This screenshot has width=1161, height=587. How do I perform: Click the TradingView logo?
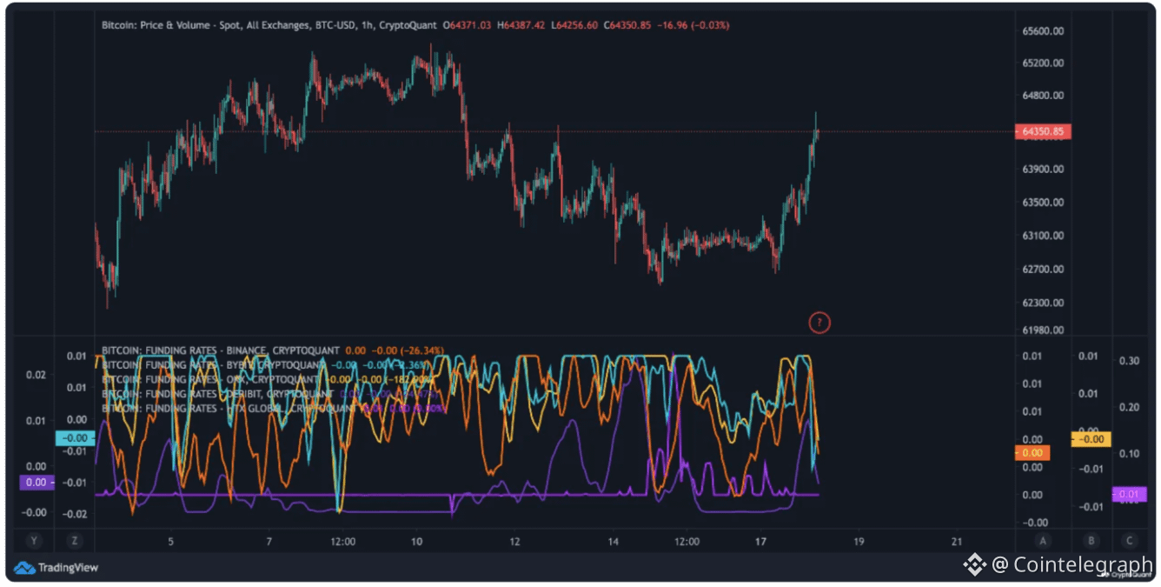pos(56,568)
